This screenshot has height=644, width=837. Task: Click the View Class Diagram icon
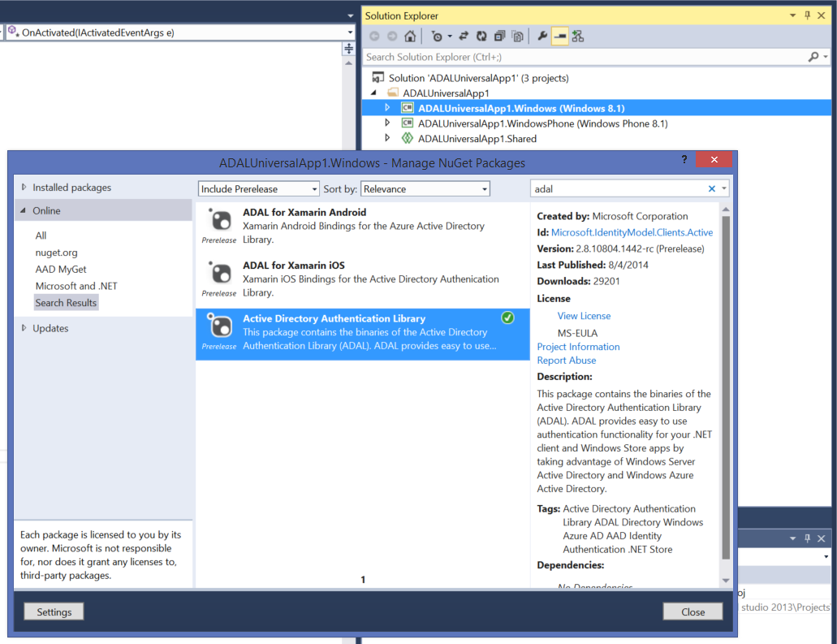coord(577,37)
